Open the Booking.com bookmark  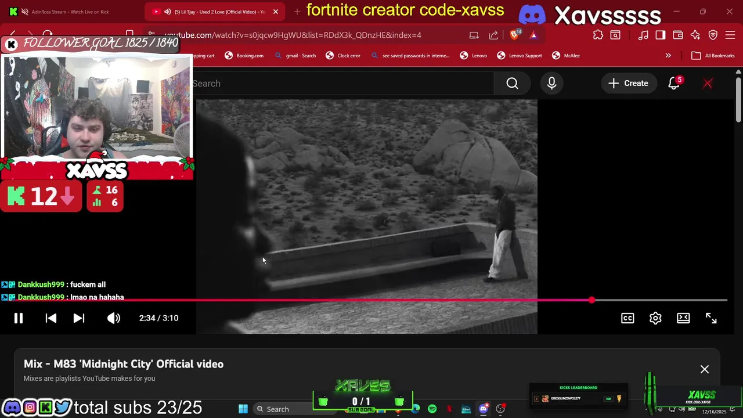[244, 56]
